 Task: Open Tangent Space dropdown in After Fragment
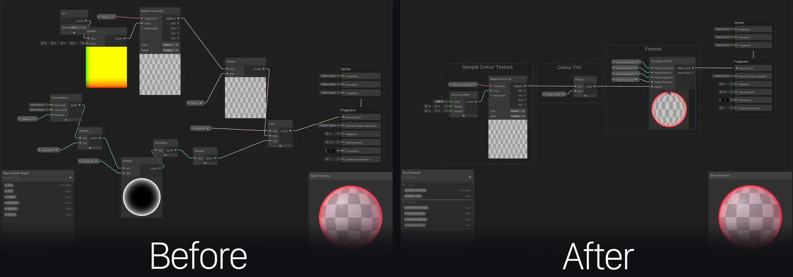click(722, 76)
